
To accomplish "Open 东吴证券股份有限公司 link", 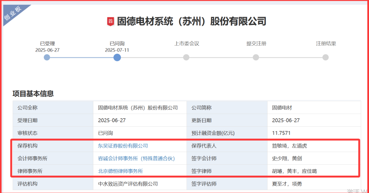I will click(123, 146).
